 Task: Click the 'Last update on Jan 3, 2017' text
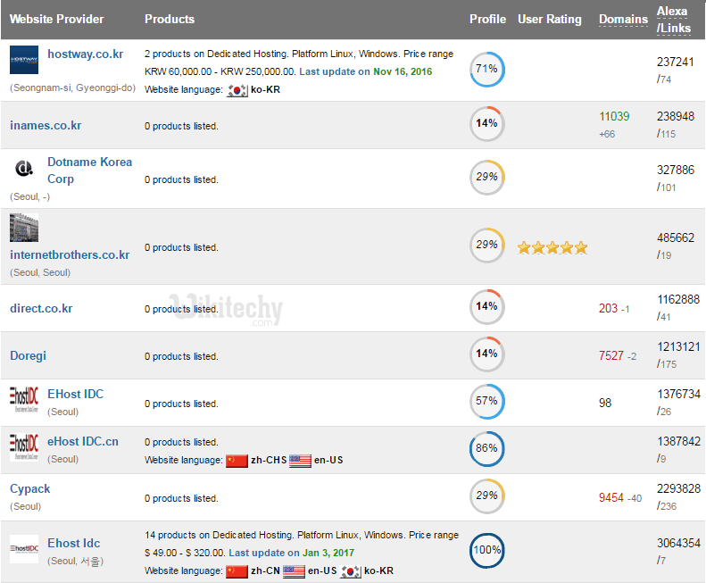pos(291,553)
